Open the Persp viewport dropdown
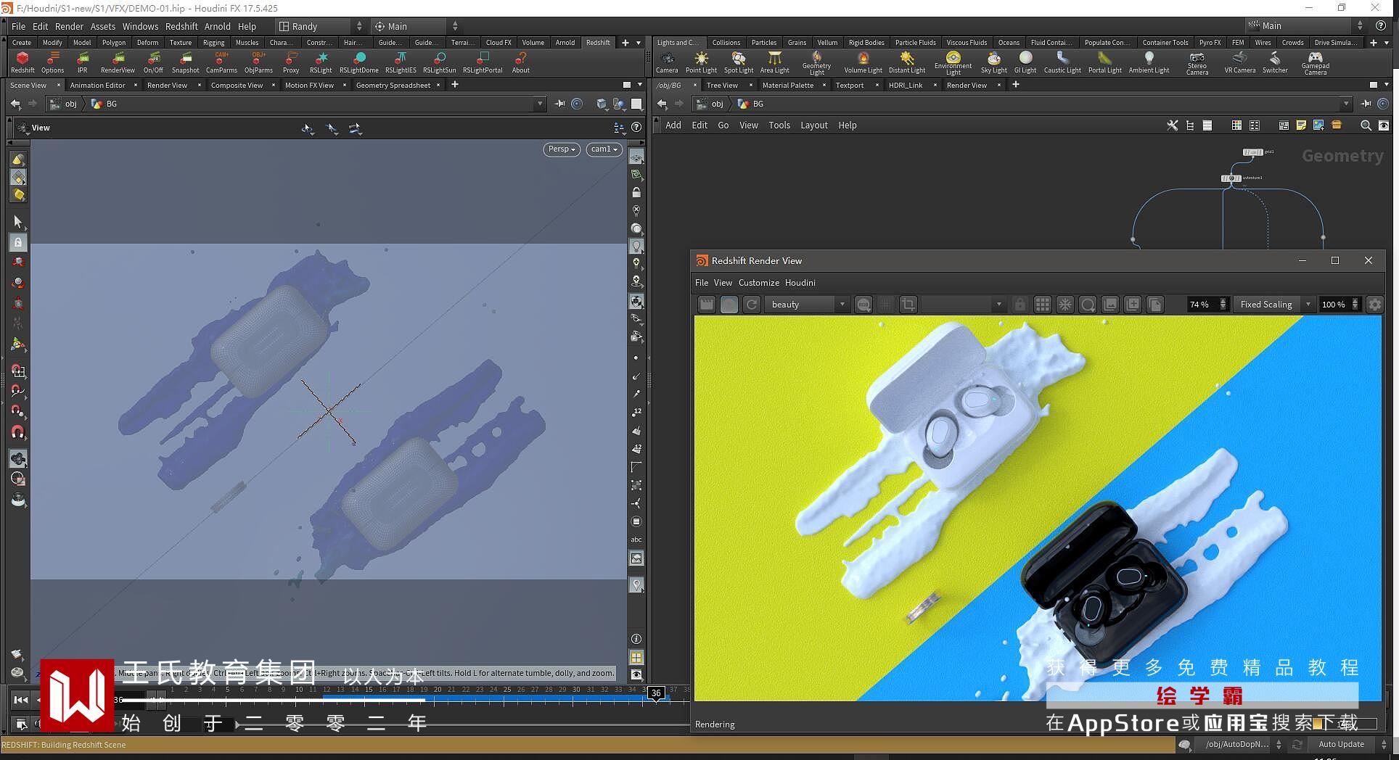The image size is (1399, 760). [x=562, y=149]
